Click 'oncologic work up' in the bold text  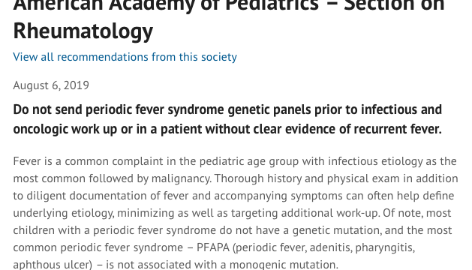coord(65,129)
